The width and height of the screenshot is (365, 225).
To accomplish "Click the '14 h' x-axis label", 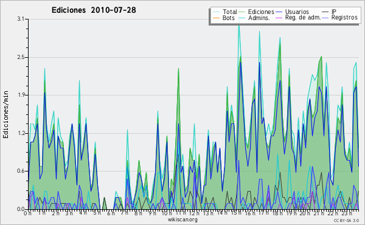I will 222,213.
